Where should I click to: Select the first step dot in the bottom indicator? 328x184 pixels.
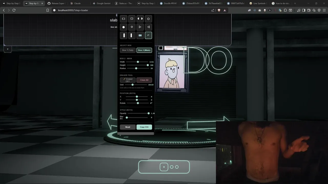[164, 167]
